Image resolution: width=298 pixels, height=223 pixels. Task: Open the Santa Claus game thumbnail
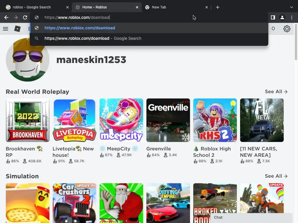121,203
